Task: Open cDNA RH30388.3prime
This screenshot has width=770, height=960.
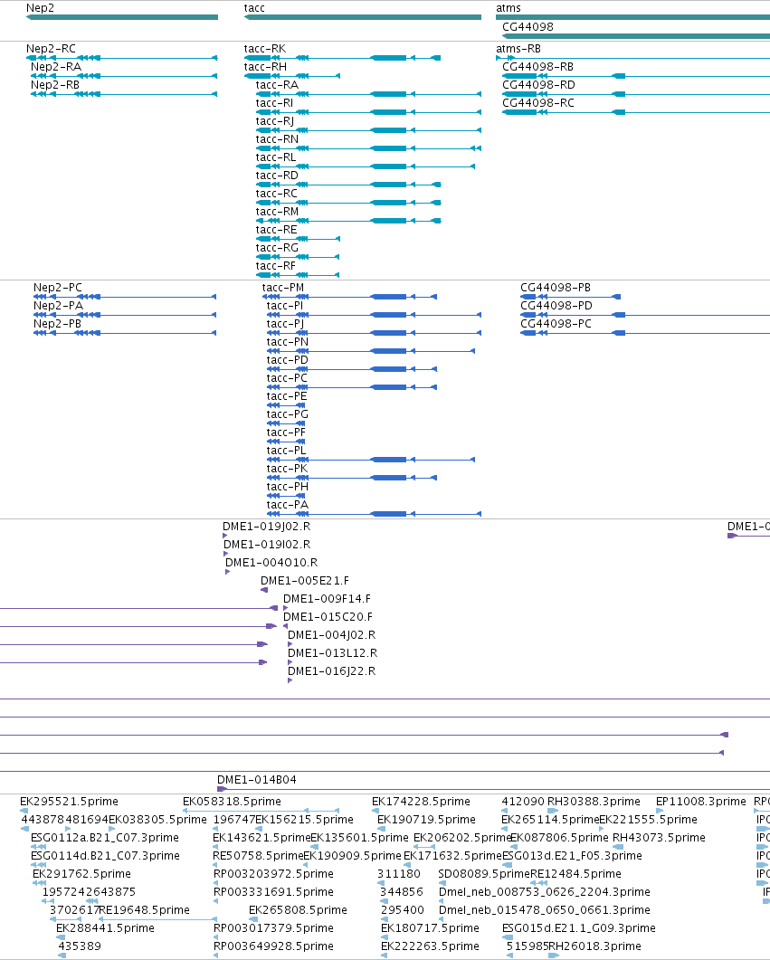Action: coord(594,801)
